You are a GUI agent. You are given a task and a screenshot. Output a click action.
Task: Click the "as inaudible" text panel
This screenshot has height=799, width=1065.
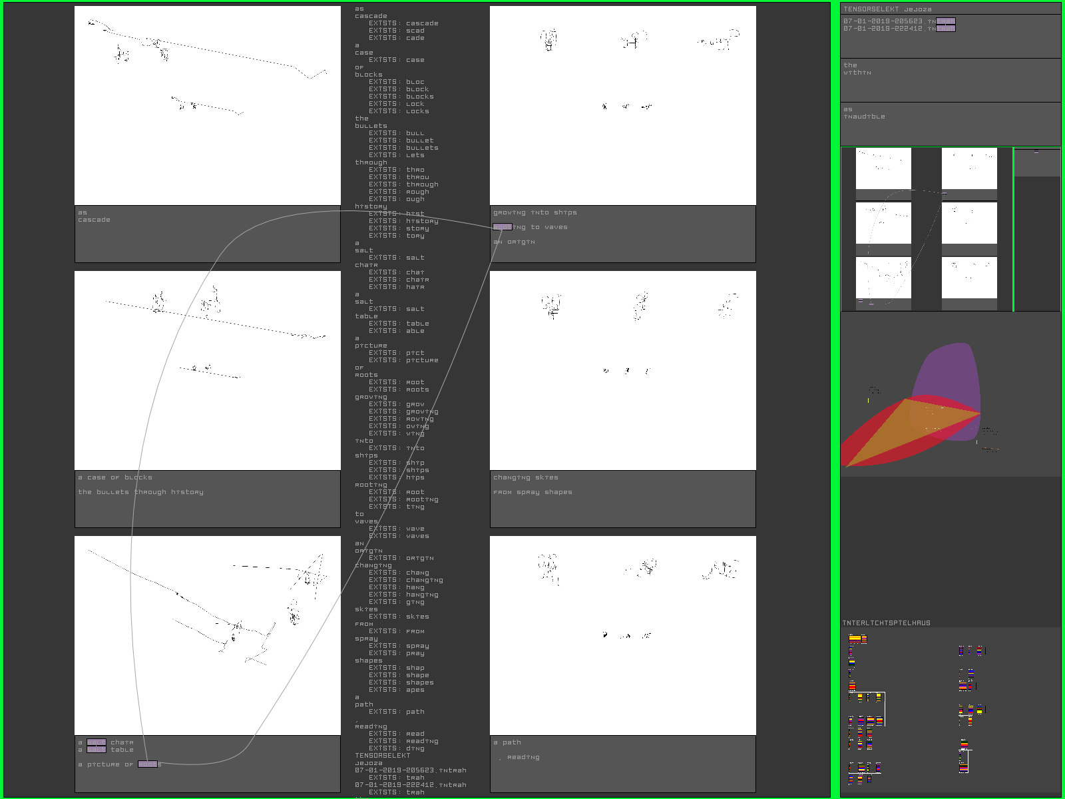(951, 124)
